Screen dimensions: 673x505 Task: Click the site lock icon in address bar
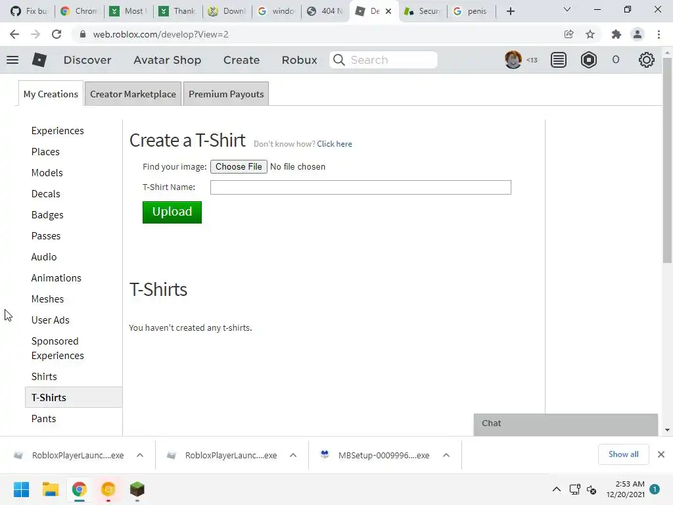click(x=83, y=34)
